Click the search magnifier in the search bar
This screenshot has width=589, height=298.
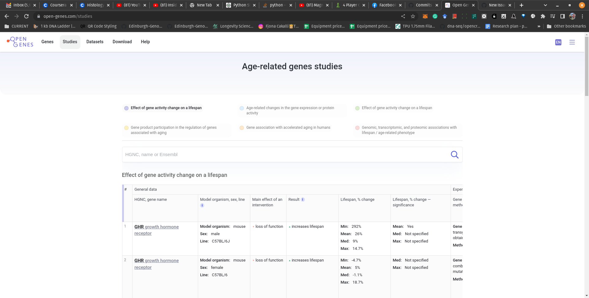tap(455, 155)
